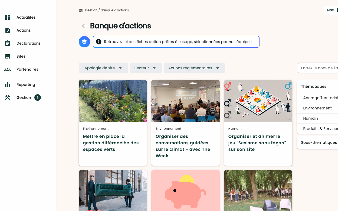Click the blue graduation cap icon
This screenshot has width=338, height=211.
(x=84, y=42)
